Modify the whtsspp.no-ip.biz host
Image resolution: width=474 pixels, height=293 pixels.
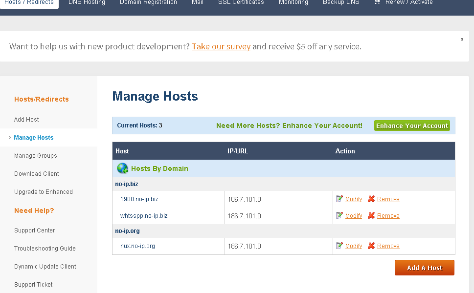pyautogui.click(x=353, y=216)
